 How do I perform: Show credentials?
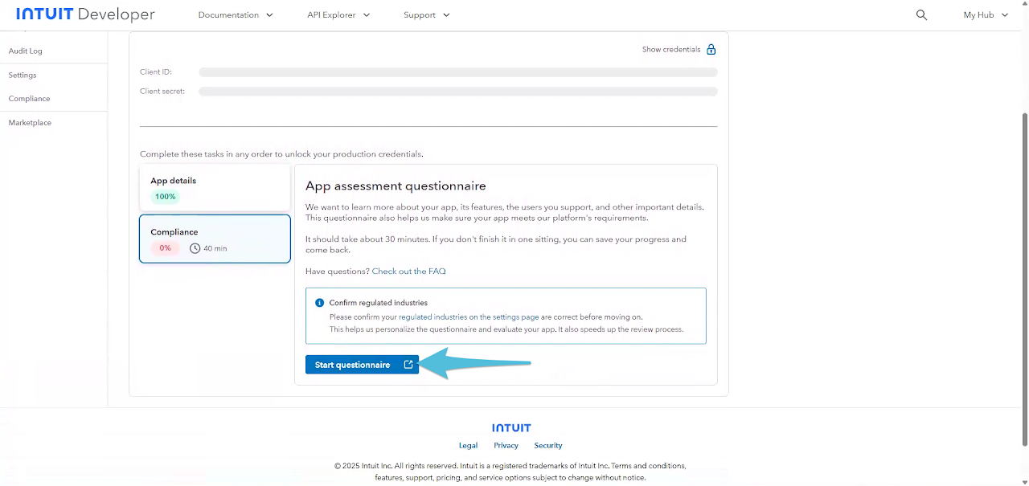pyautogui.click(x=671, y=50)
